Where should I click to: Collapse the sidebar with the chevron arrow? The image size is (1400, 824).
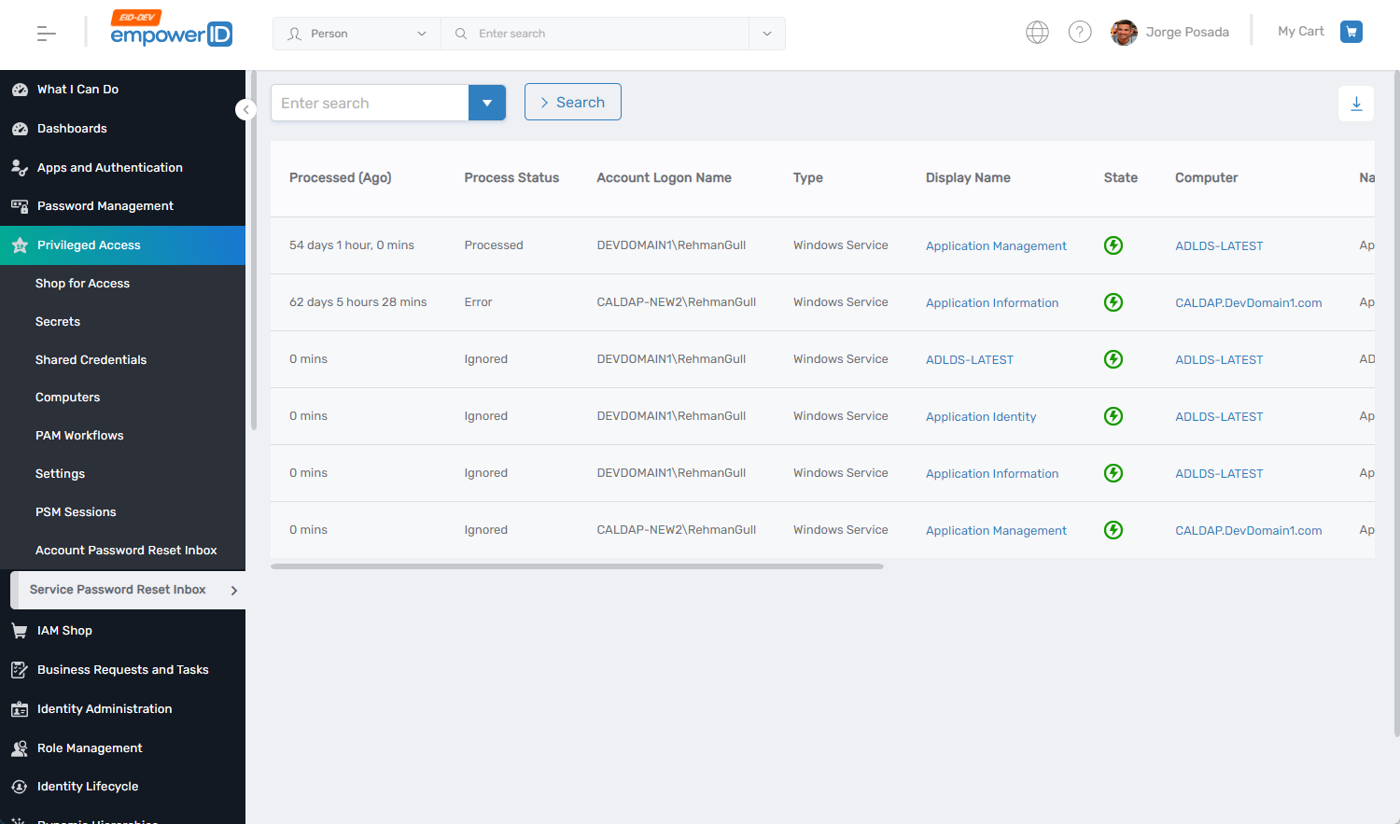click(245, 109)
